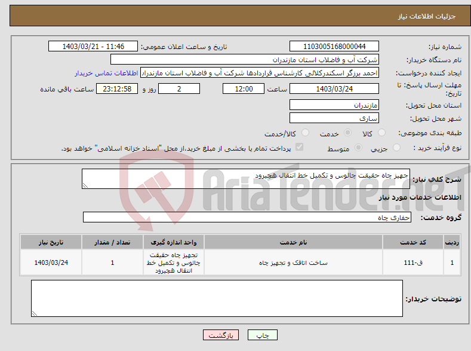Click the resize handle of شرح کلی نیاز box
This screenshot has width=471, height=351.
85,185
